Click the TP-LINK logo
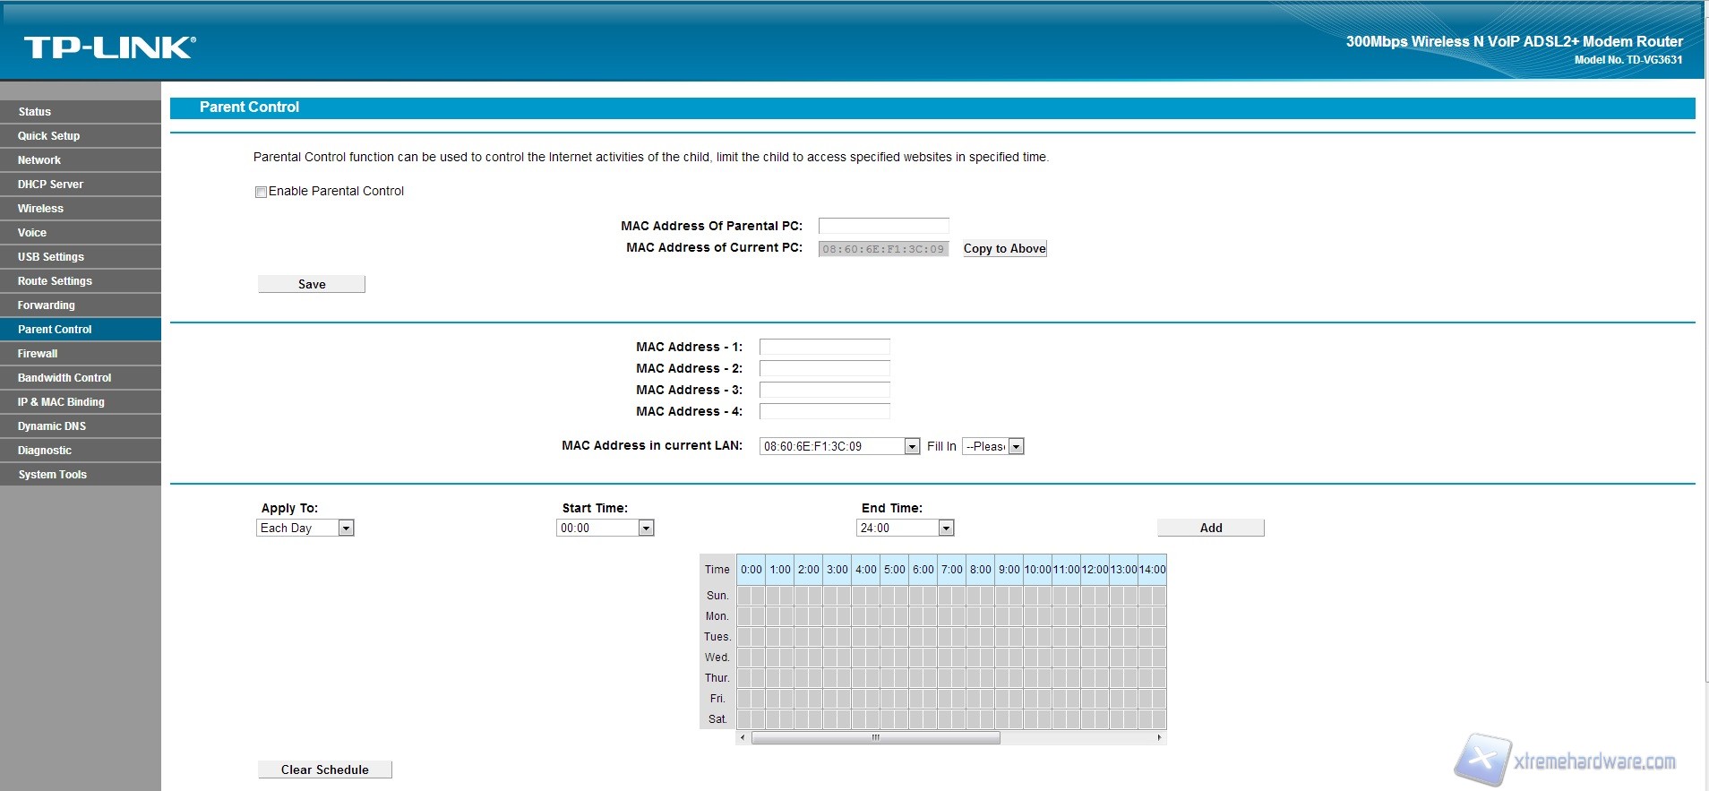Screen dimensions: 1709x791 tap(109, 47)
